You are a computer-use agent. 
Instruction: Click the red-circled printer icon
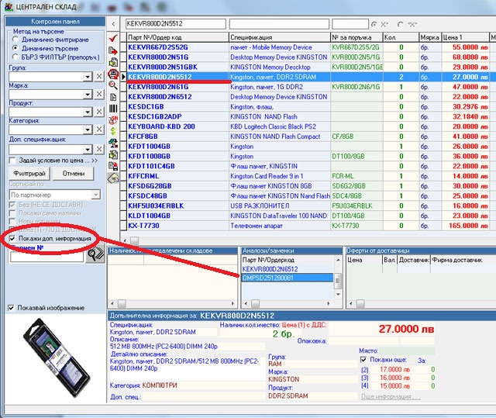point(113,74)
